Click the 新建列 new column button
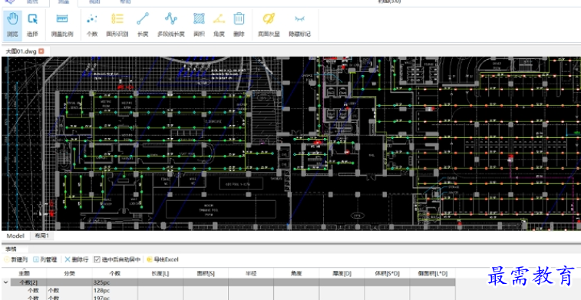 pyautogui.click(x=15, y=259)
